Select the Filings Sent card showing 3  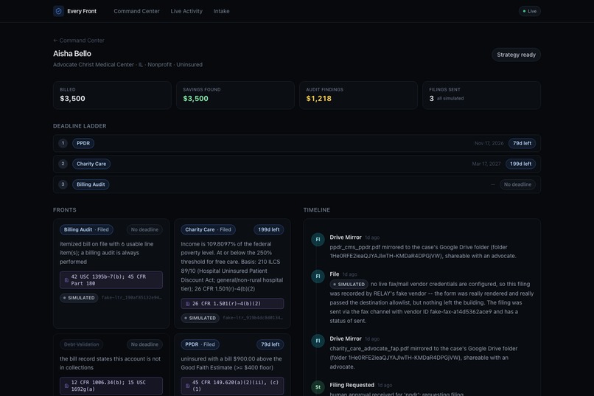[481, 95]
